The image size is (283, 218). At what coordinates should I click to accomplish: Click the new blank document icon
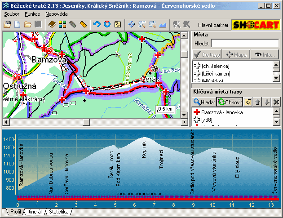click(18, 24)
